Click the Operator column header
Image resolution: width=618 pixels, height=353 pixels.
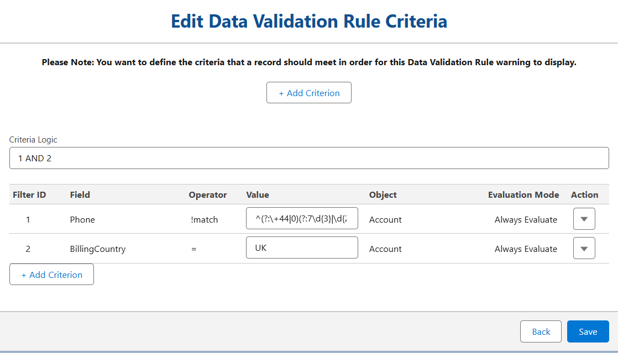tap(207, 194)
